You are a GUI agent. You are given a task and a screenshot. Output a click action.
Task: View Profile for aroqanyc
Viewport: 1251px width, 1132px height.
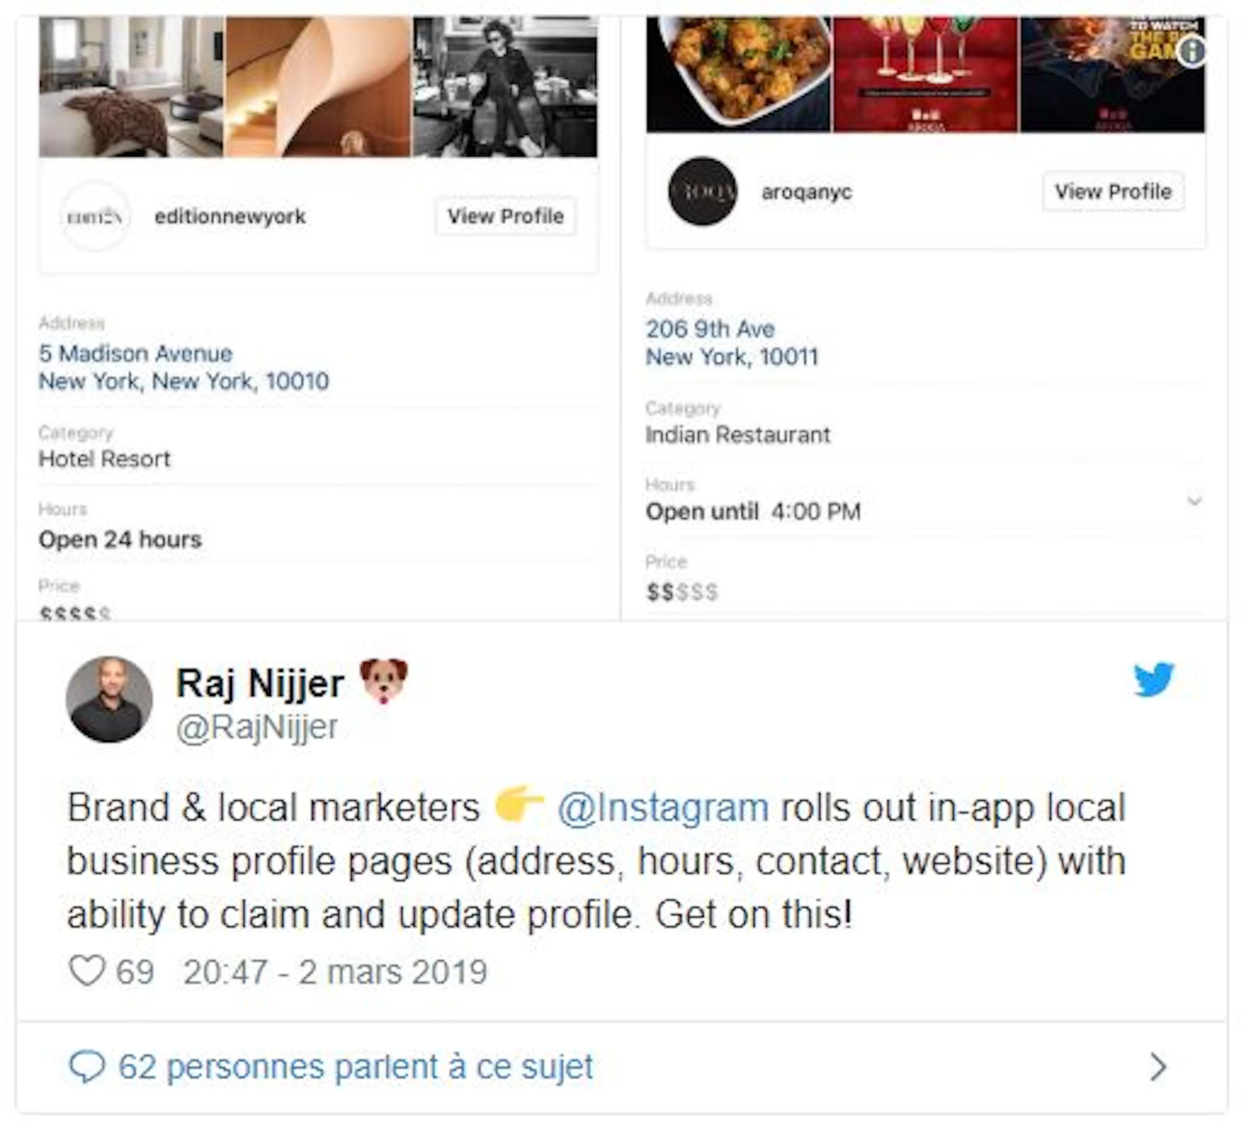tap(1113, 192)
